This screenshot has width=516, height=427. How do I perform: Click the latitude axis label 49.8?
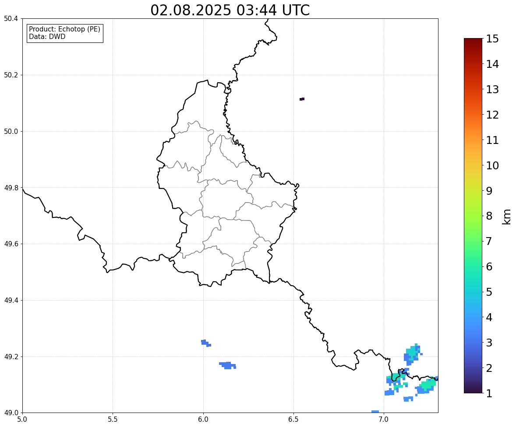click(11, 188)
